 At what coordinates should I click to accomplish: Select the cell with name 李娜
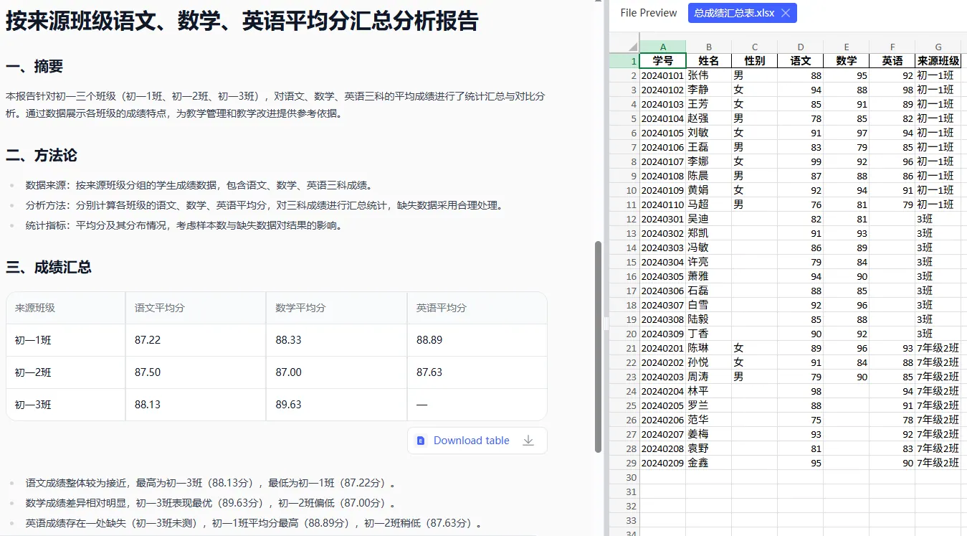coord(708,161)
